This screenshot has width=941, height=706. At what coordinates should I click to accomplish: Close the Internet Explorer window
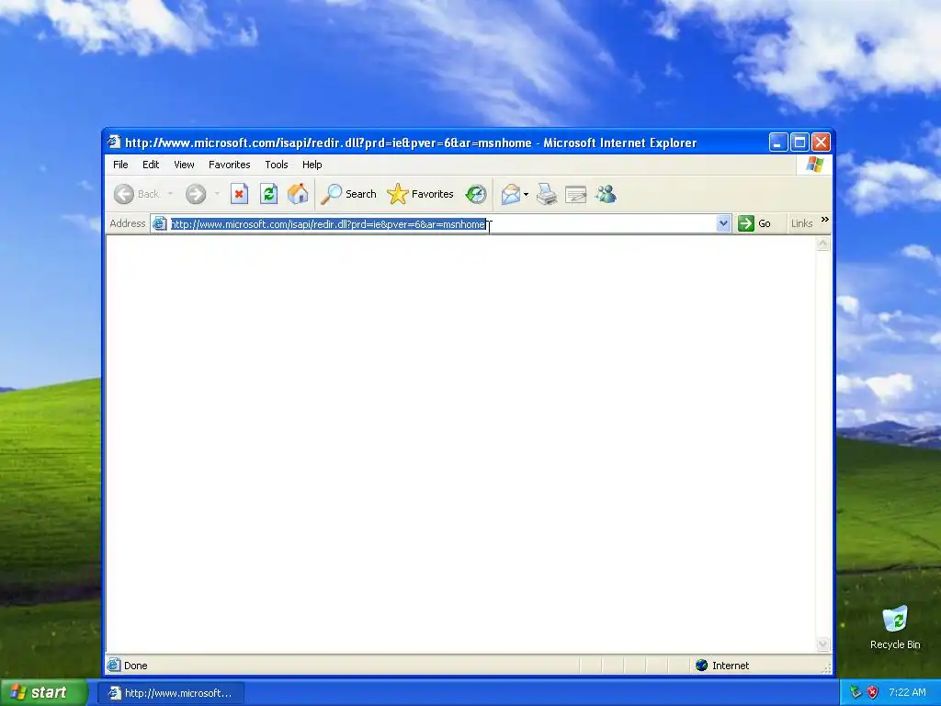pos(821,142)
